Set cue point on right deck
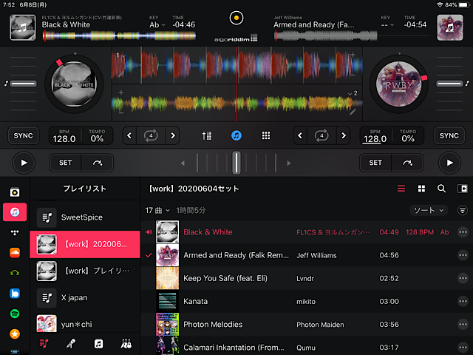473x355 pixels. (375, 163)
